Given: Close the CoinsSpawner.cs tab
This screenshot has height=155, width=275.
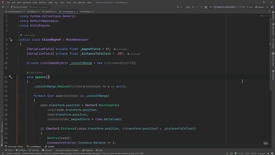Looking at the screenshot, I should click(x=24, y=12).
